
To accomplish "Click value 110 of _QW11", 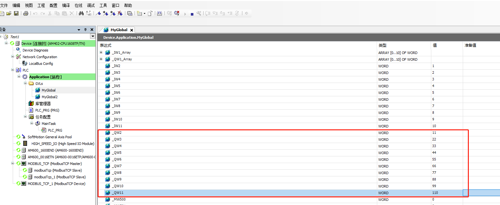I will 435,193.
